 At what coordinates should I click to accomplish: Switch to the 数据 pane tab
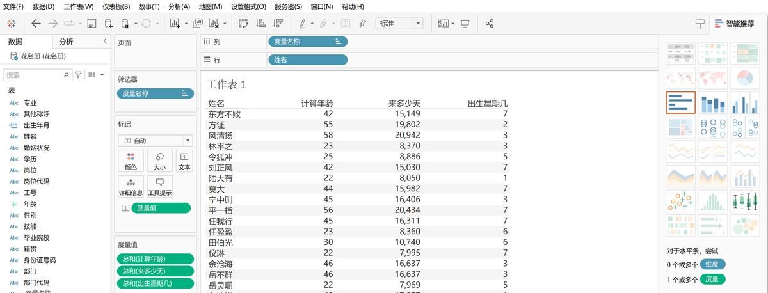15,42
